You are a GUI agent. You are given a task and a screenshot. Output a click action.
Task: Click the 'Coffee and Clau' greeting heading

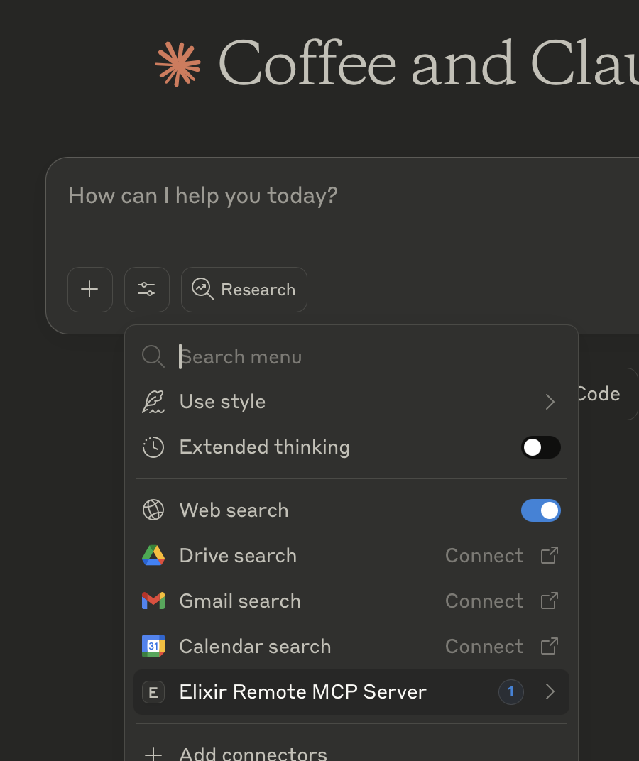click(428, 63)
